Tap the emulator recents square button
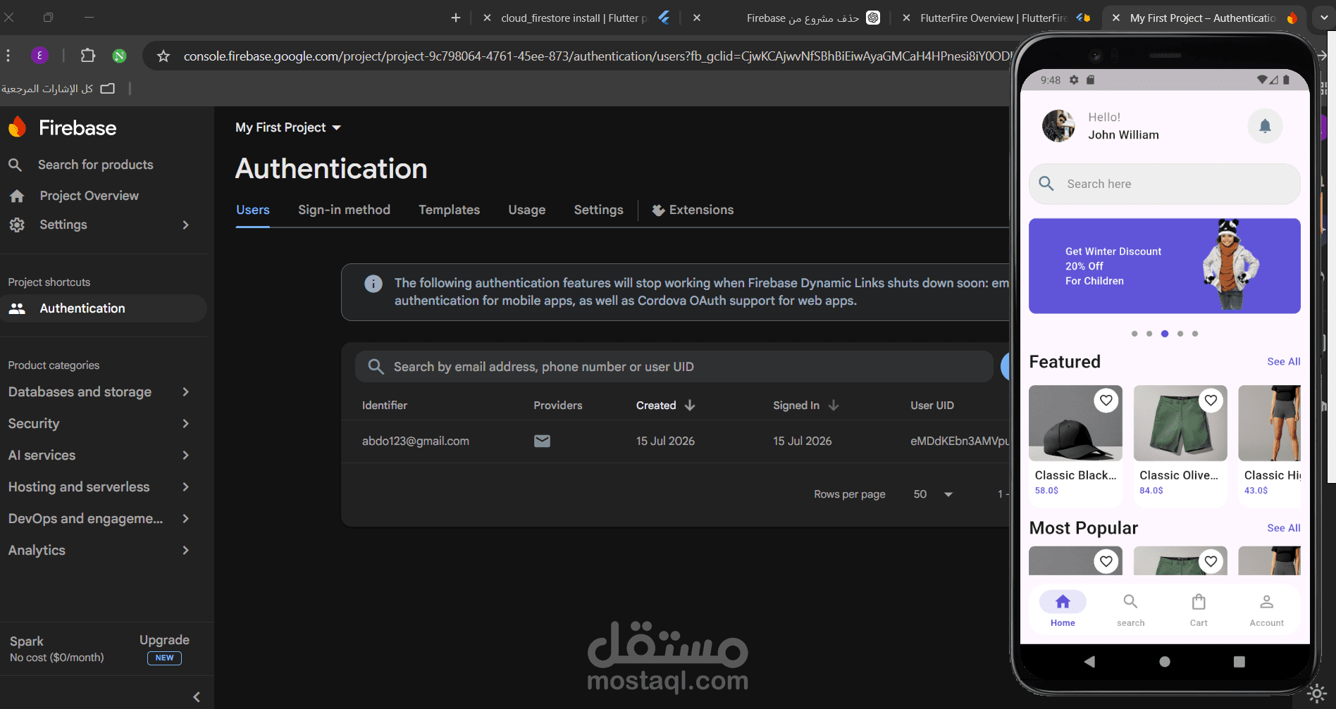 (1239, 662)
